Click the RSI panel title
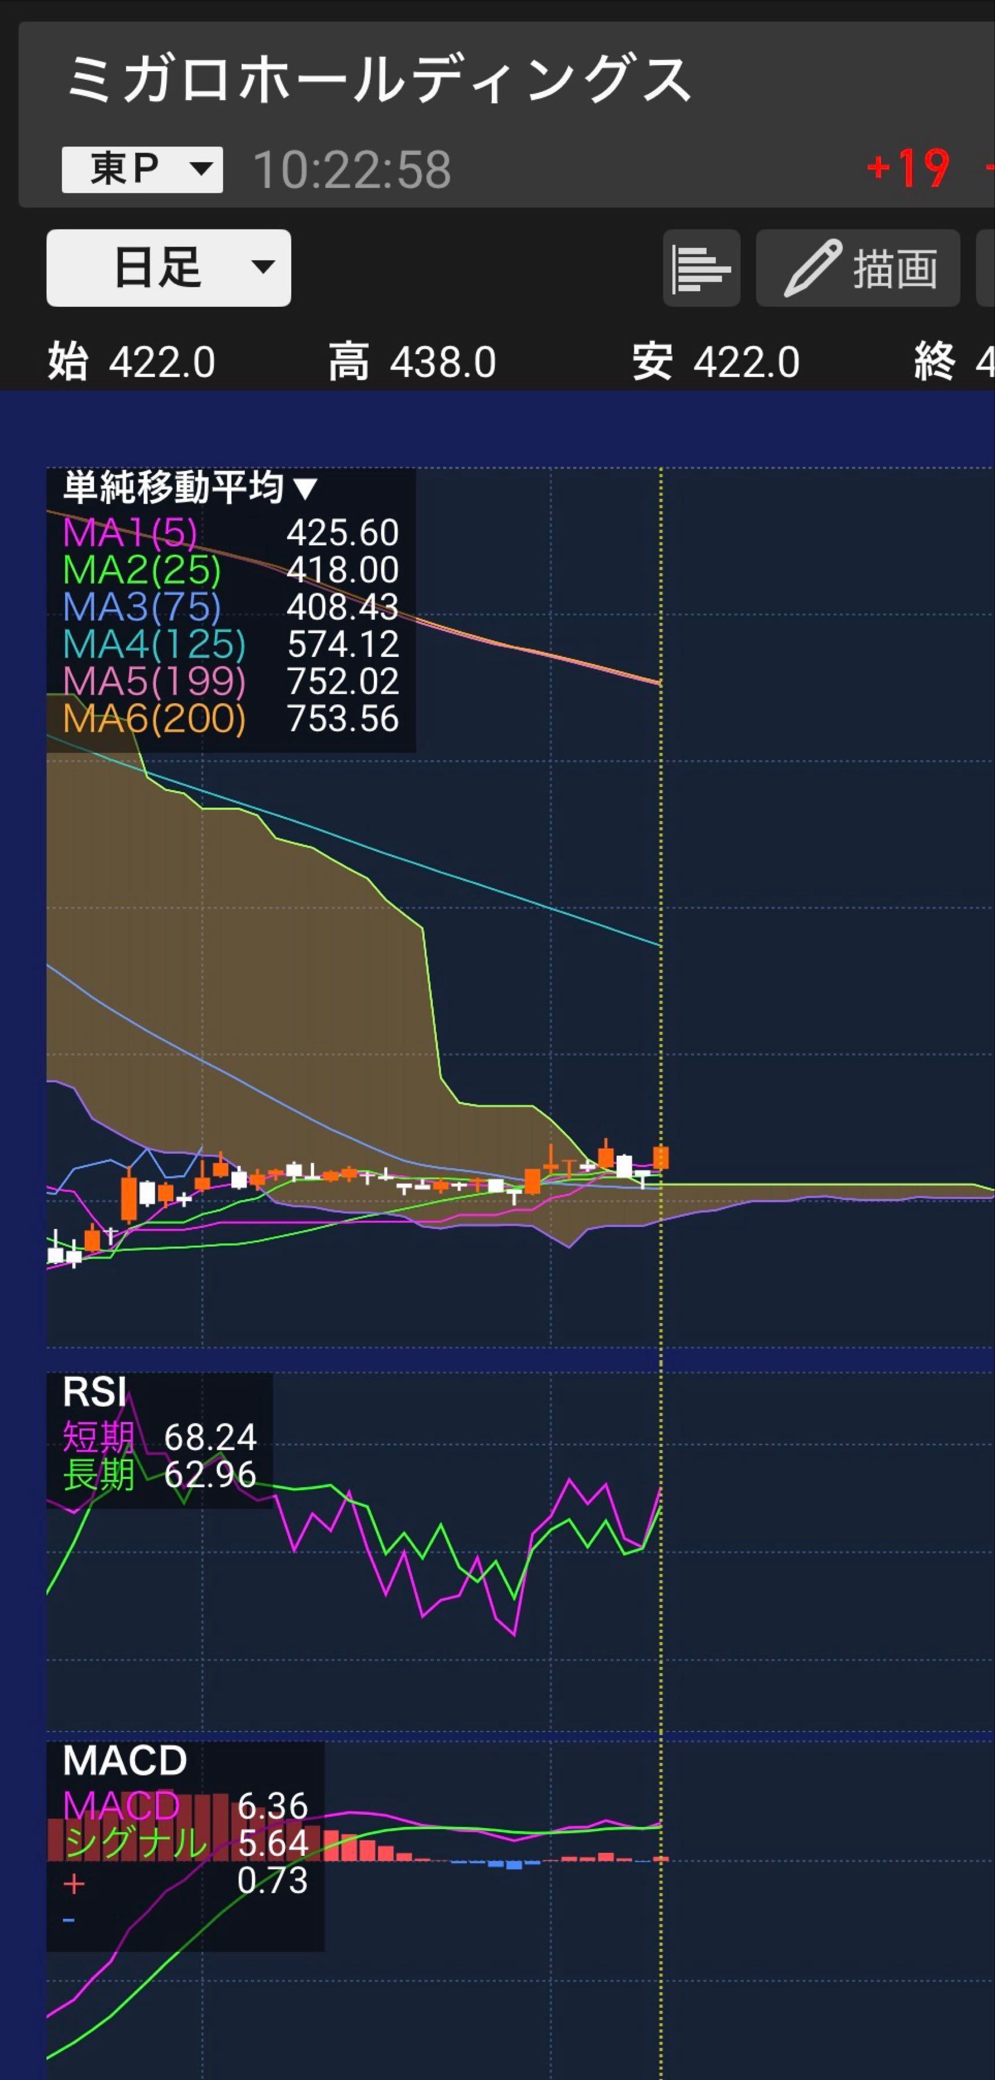The height and width of the screenshot is (2080, 995). pyautogui.click(x=95, y=1392)
